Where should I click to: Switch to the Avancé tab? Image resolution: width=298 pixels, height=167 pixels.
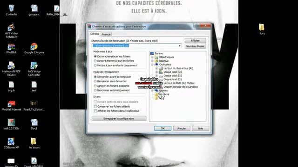click(106, 34)
